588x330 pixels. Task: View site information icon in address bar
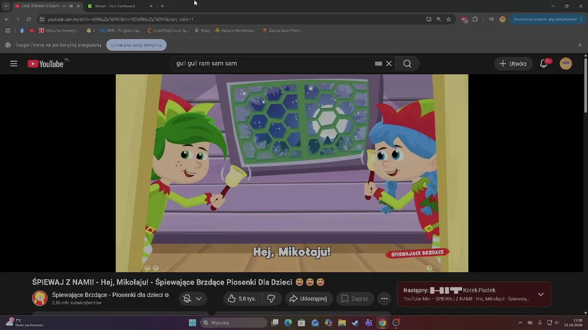[42, 19]
